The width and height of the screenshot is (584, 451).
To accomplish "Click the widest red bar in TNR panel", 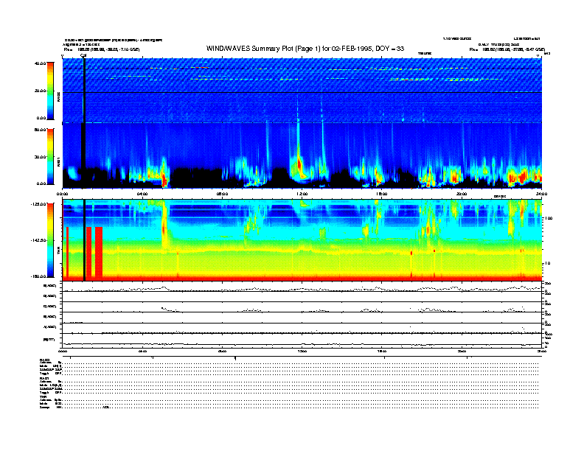I will tap(99, 253).
